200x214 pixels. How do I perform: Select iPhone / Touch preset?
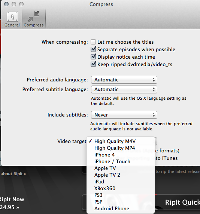[121, 161]
